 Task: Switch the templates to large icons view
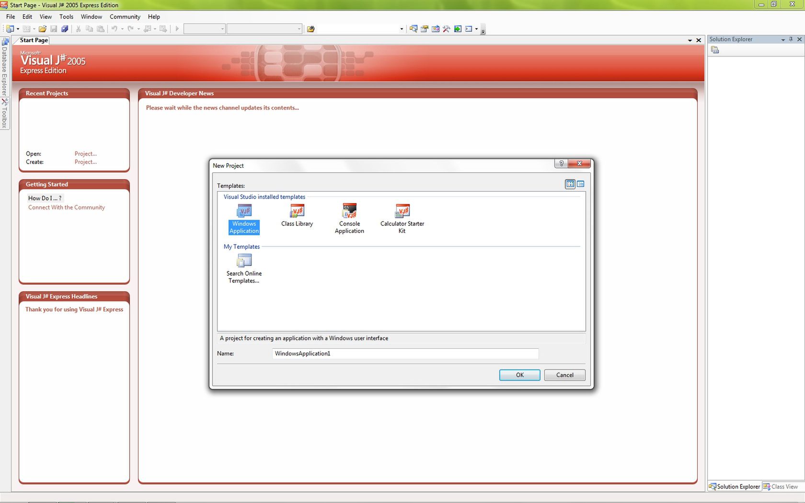pos(570,184)
